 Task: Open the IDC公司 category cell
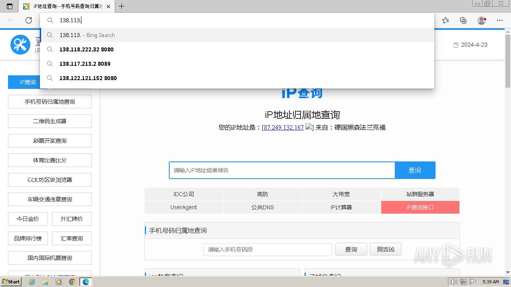(x=184, y=194)
